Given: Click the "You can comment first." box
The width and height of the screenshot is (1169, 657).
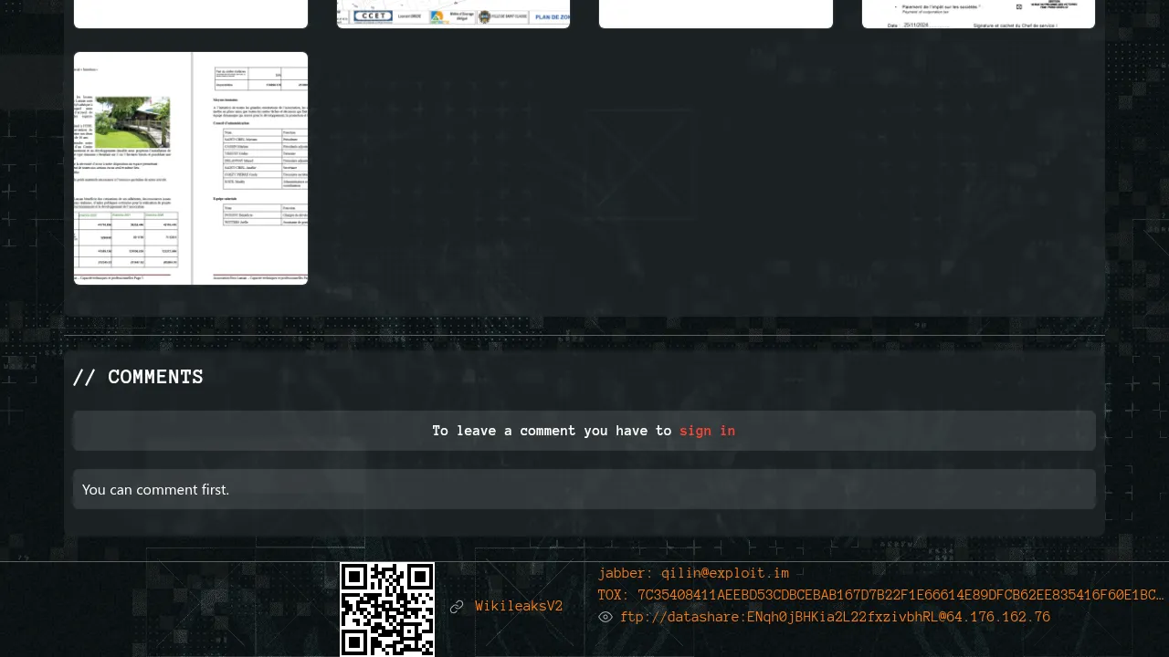Looking at the screenshot, I should coord(584,489).
